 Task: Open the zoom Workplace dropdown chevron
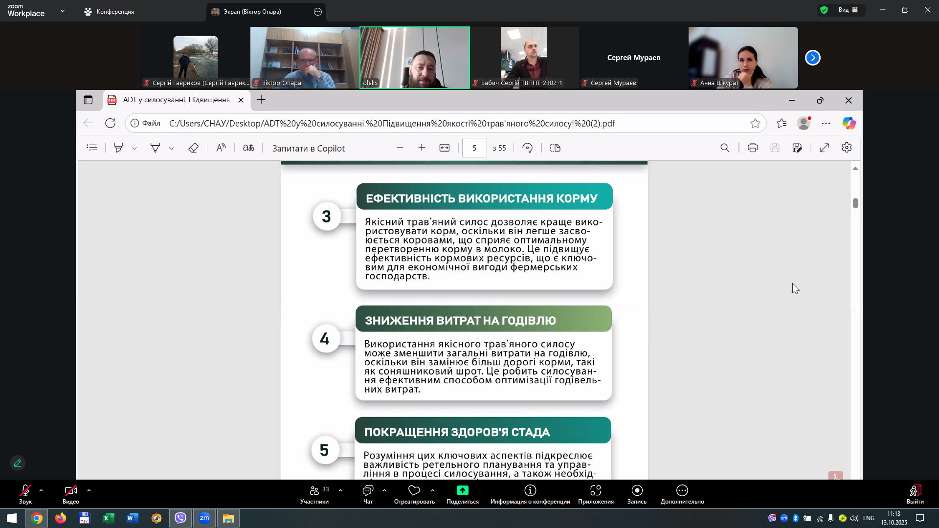click(62, 11)
